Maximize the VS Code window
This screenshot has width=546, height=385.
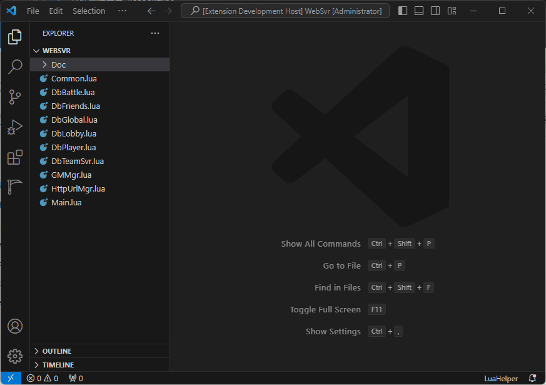click(x=502, y=11)
